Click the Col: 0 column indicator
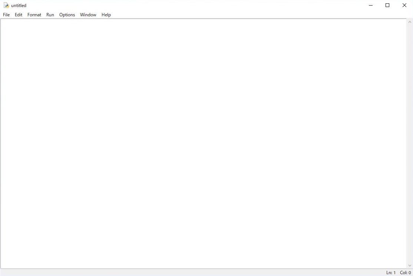The height and width of the screenshot is (276, 413). (x=405, y=273)
